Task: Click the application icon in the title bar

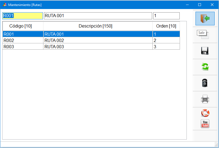Action: (x=5, y=5)
